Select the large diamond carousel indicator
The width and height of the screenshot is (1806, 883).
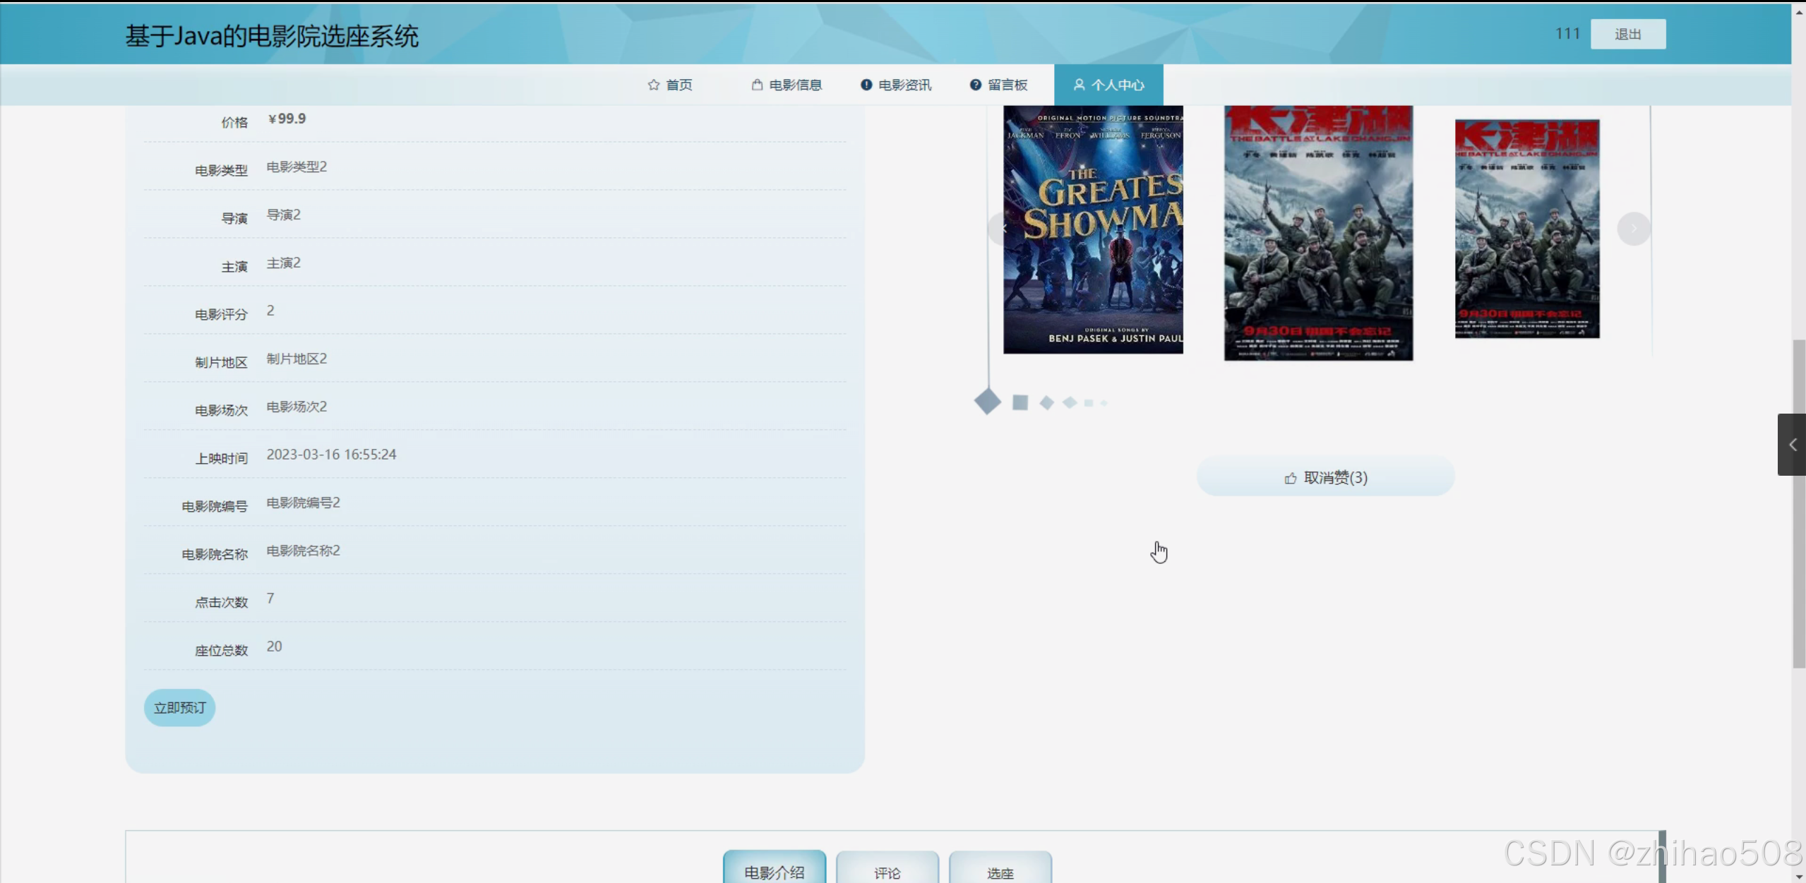[987, 402]
